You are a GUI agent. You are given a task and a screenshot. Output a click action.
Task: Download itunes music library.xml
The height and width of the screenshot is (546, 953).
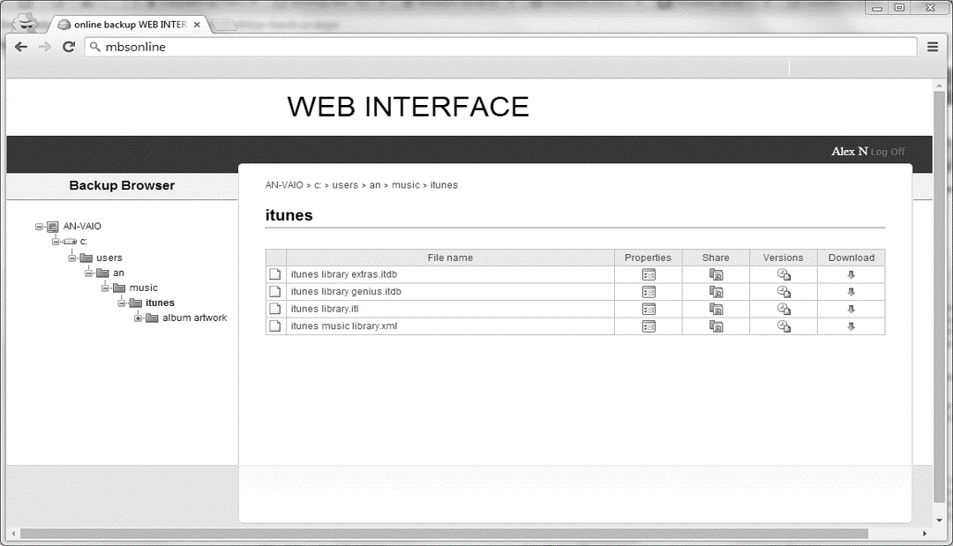(851, 326)
